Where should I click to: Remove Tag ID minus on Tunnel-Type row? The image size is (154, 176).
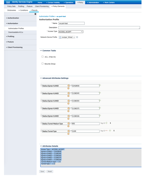click(x=106, y=130)
